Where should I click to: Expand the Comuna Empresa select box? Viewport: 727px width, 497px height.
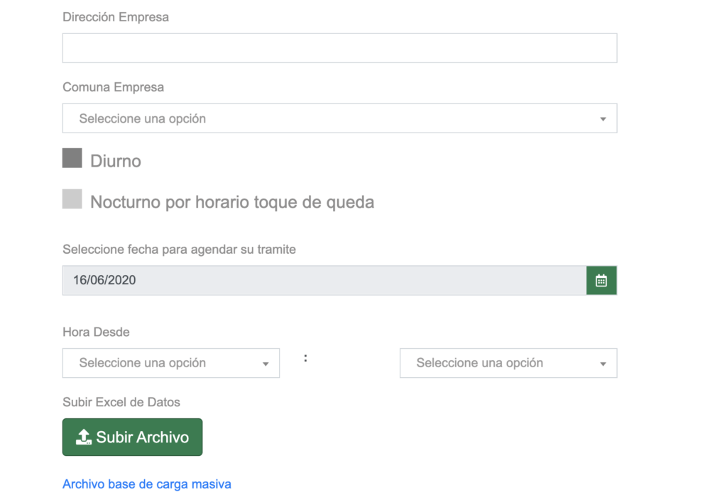point(340,118)
